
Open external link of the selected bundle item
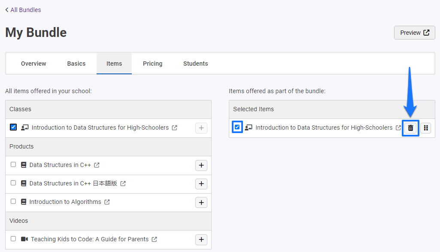(398, 128)
